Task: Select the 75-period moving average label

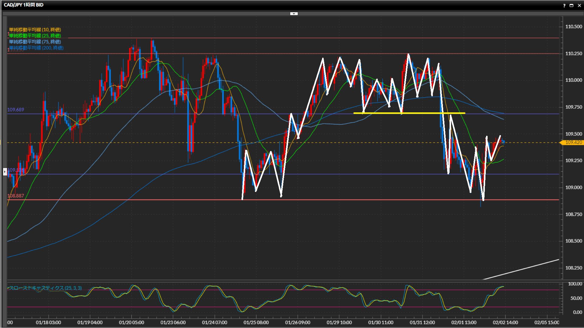Action: click(x=35, y=42)
